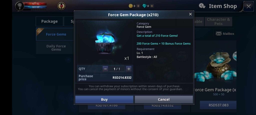Increase quantity with the plus button
Image resolution: width=256 pixels, height=115 pixels.
coord(129,69)
